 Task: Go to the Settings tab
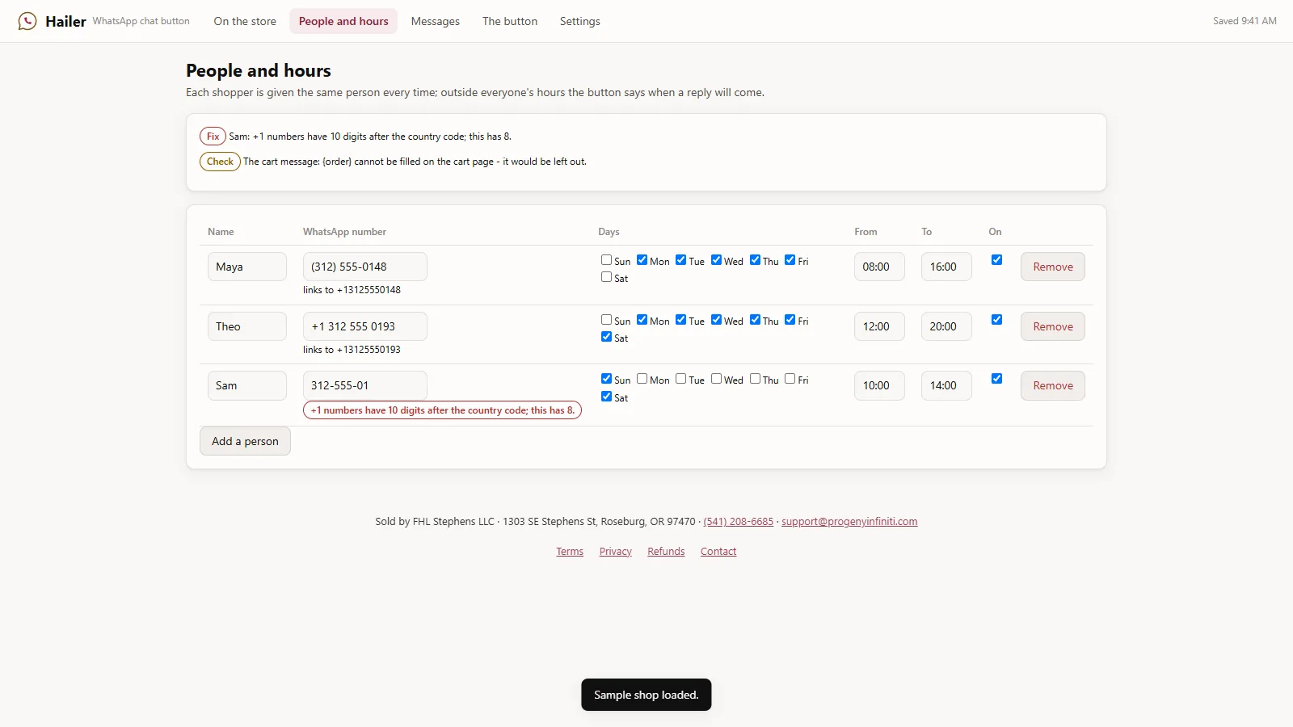click(x=579, y=21)
